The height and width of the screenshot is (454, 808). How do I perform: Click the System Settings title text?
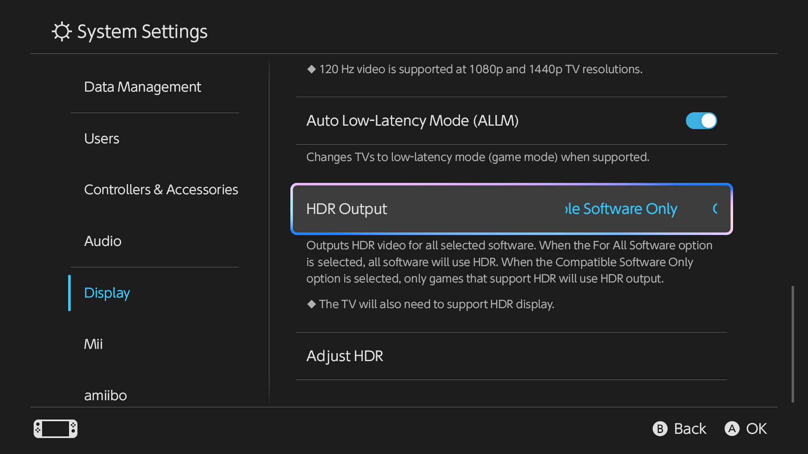coord(142,32)
